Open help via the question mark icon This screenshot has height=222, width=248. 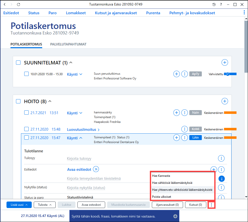[221, 4]
